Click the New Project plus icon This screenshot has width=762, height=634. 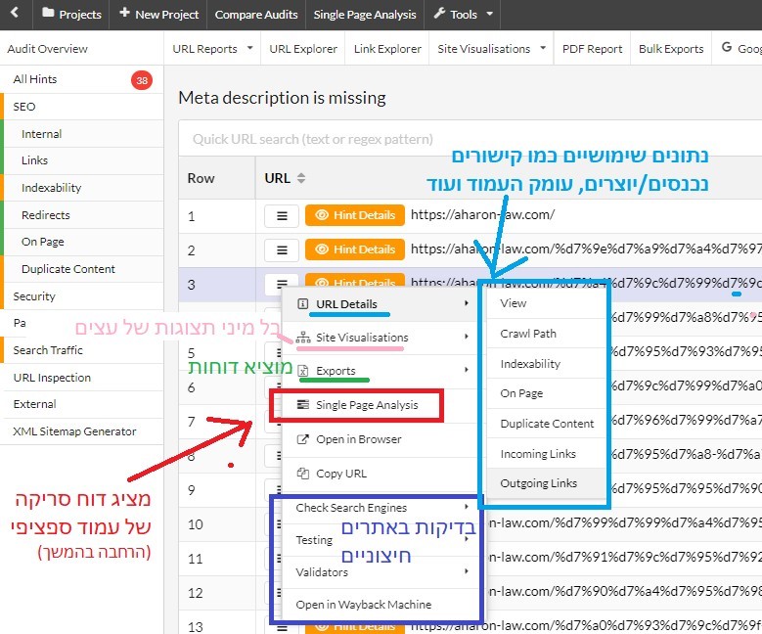(x=124, y=13)
